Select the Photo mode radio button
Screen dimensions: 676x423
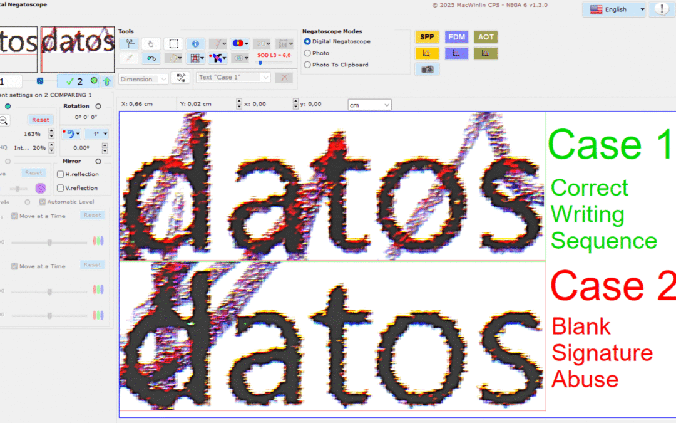click(x=307, y=53)
